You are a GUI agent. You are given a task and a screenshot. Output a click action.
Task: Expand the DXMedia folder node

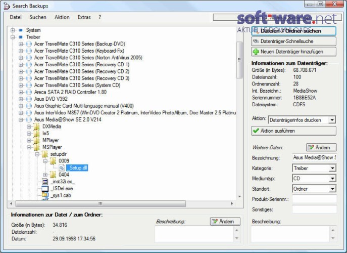(x=29, y=126)
